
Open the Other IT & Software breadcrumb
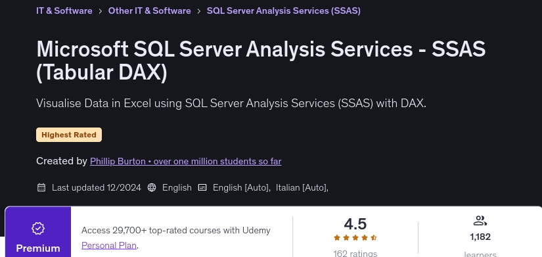[x=149, y=11]
